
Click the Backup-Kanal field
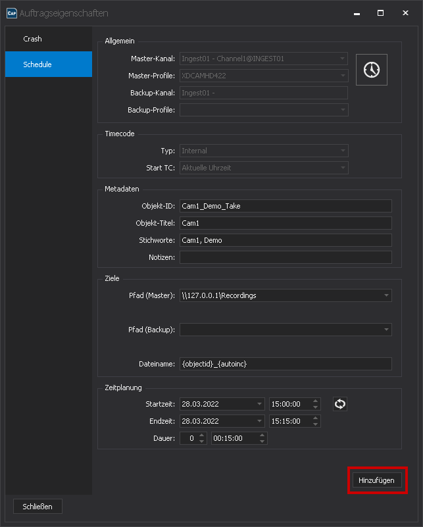(x=264, y=93)
